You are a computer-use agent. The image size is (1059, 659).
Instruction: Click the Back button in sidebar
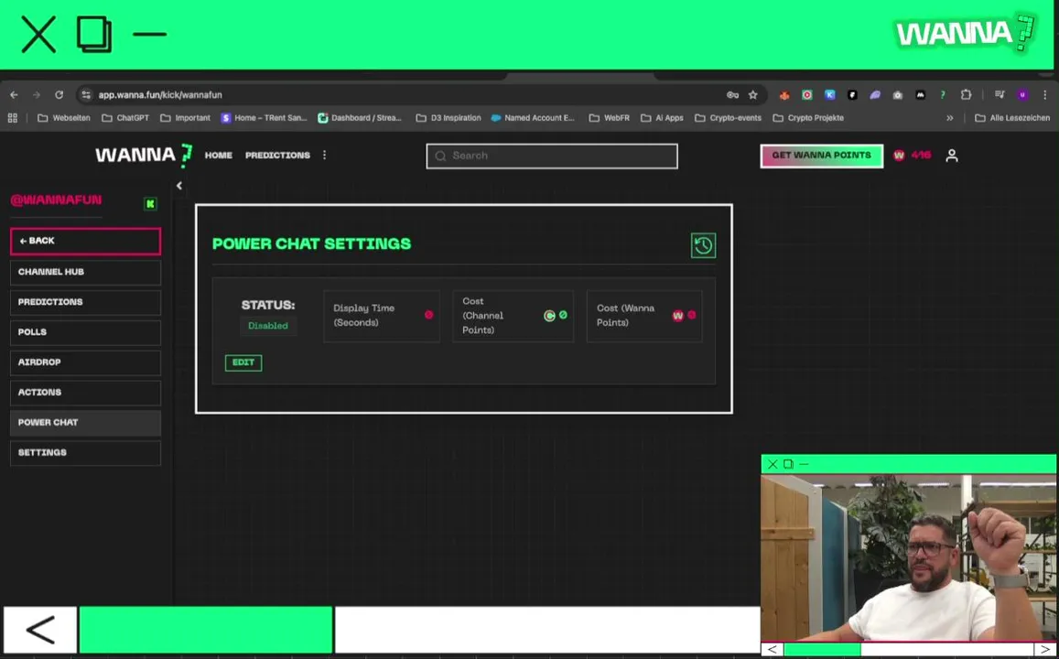[x=86, y=241]
